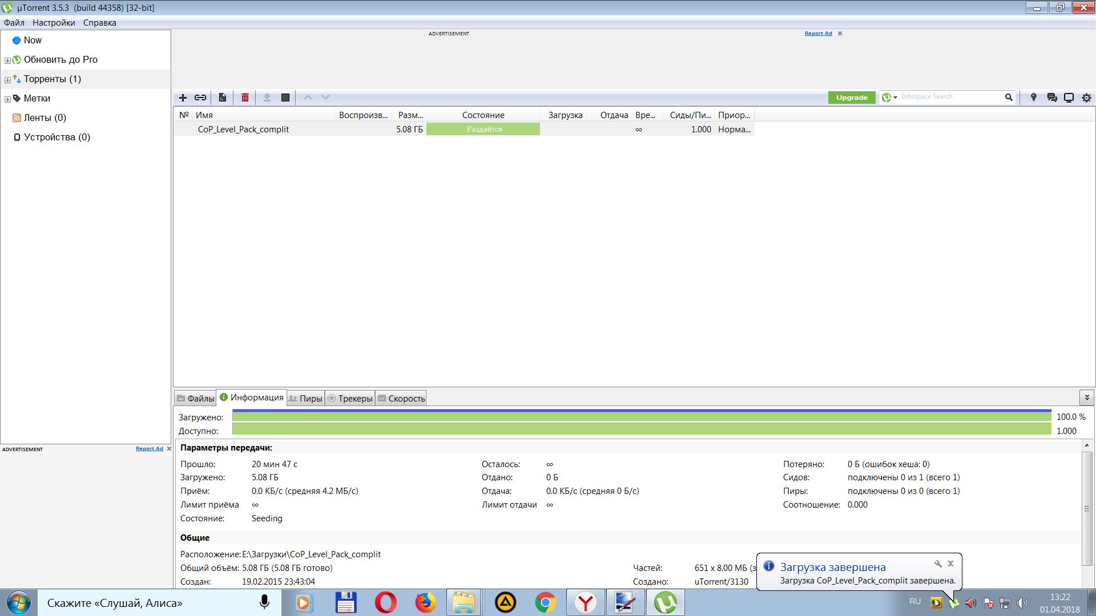This screenshot has width=1096, height=616.
Task: Switch to the 'Скорость' tab
Action: click(401, 398)
